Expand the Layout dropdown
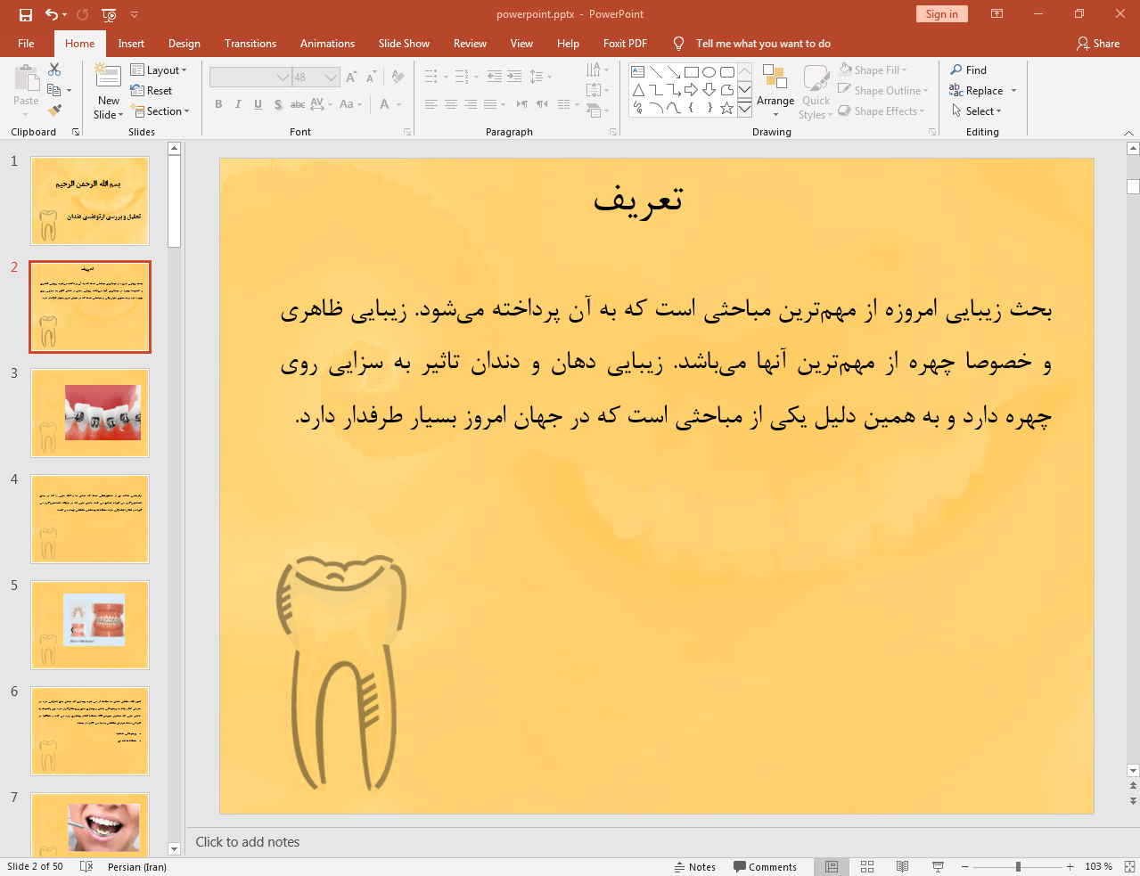Image resolution: width=1140 pixels, height=876 pixels. coord(159,70)
